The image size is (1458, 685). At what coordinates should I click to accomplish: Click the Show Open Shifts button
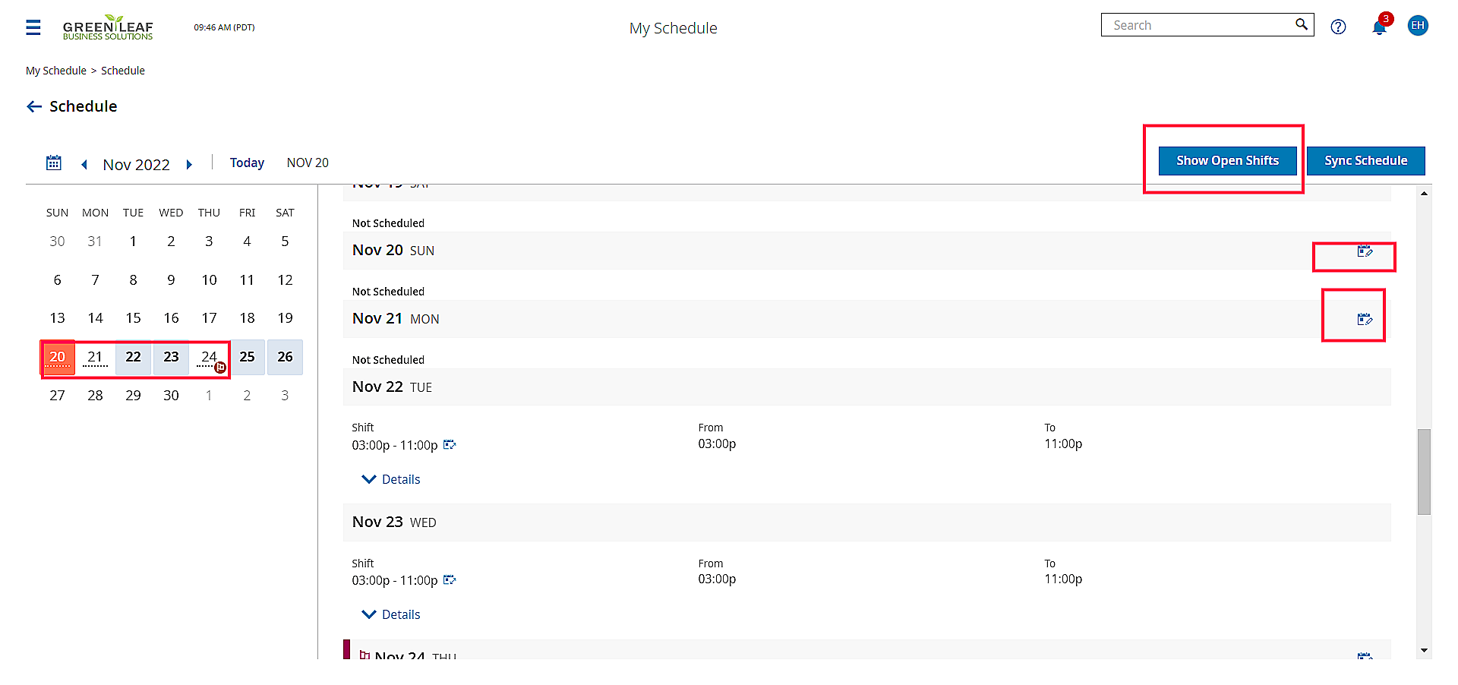point(1227,161)
